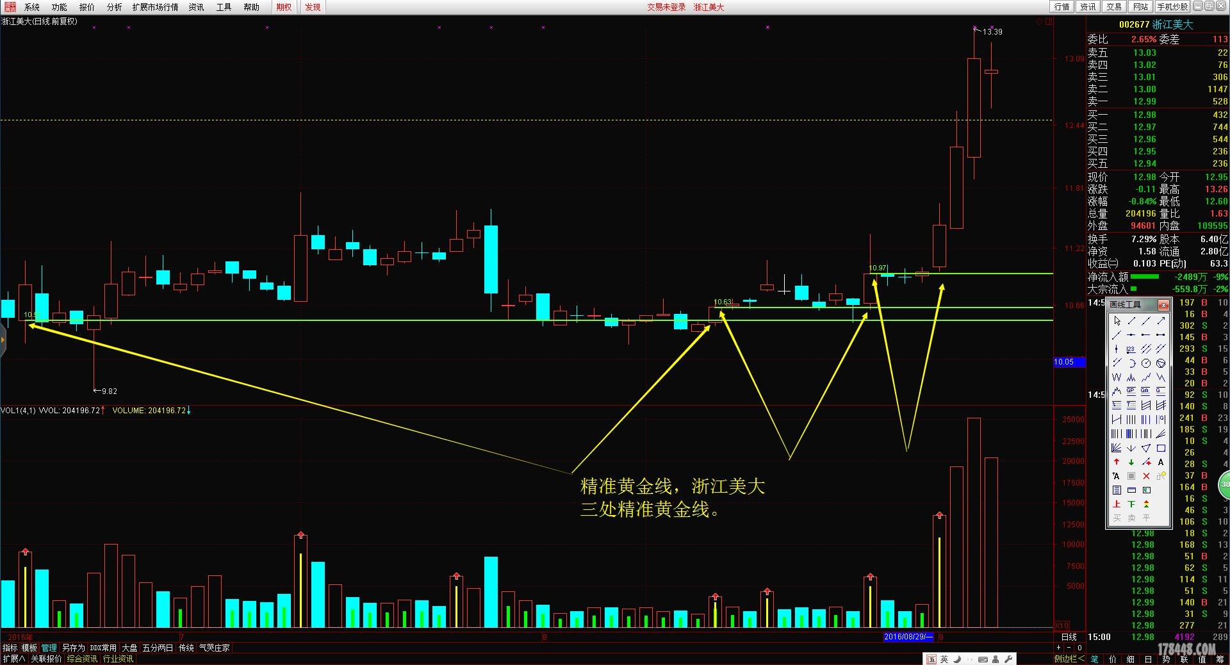
Task: Click the 另存为 save-as tab
Action: (x=73, y=648)
